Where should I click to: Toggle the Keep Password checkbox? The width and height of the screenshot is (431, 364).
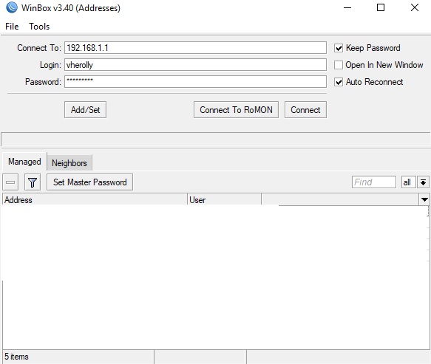tap(339, 48)
